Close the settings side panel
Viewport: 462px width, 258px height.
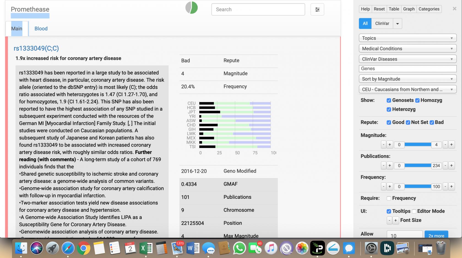click(454, 9)
